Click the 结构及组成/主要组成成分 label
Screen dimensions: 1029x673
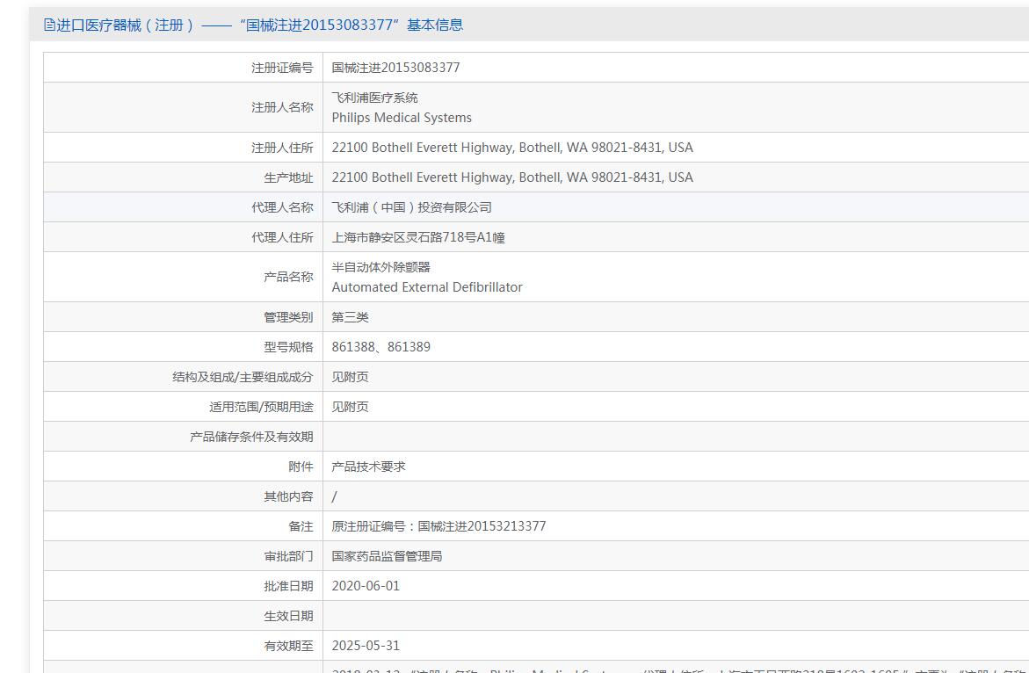tap(243, 377)
